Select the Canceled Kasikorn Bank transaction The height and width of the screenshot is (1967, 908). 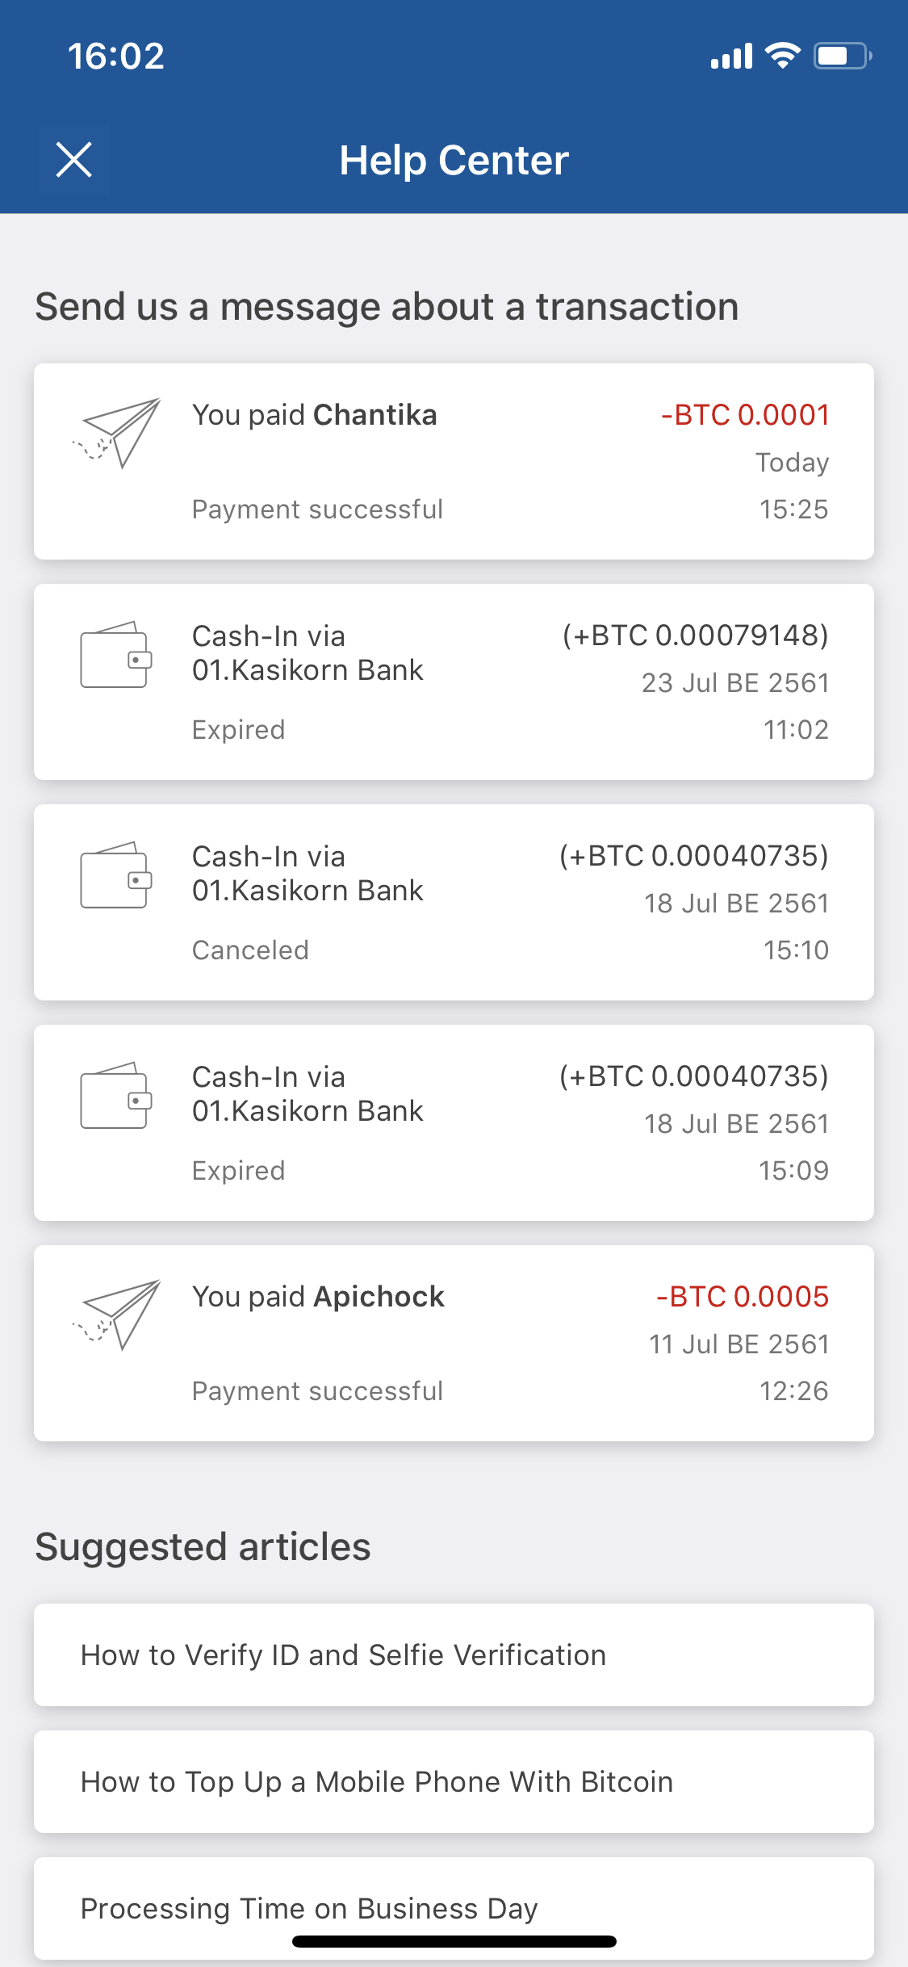coord(454,902)
